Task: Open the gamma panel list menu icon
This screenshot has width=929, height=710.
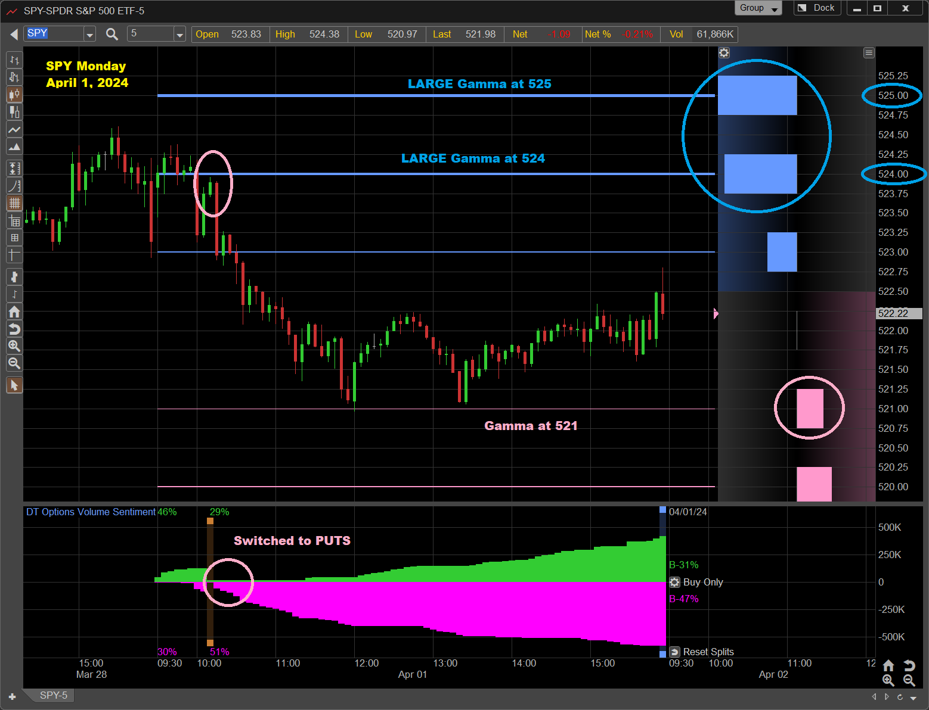Action: 869,53
